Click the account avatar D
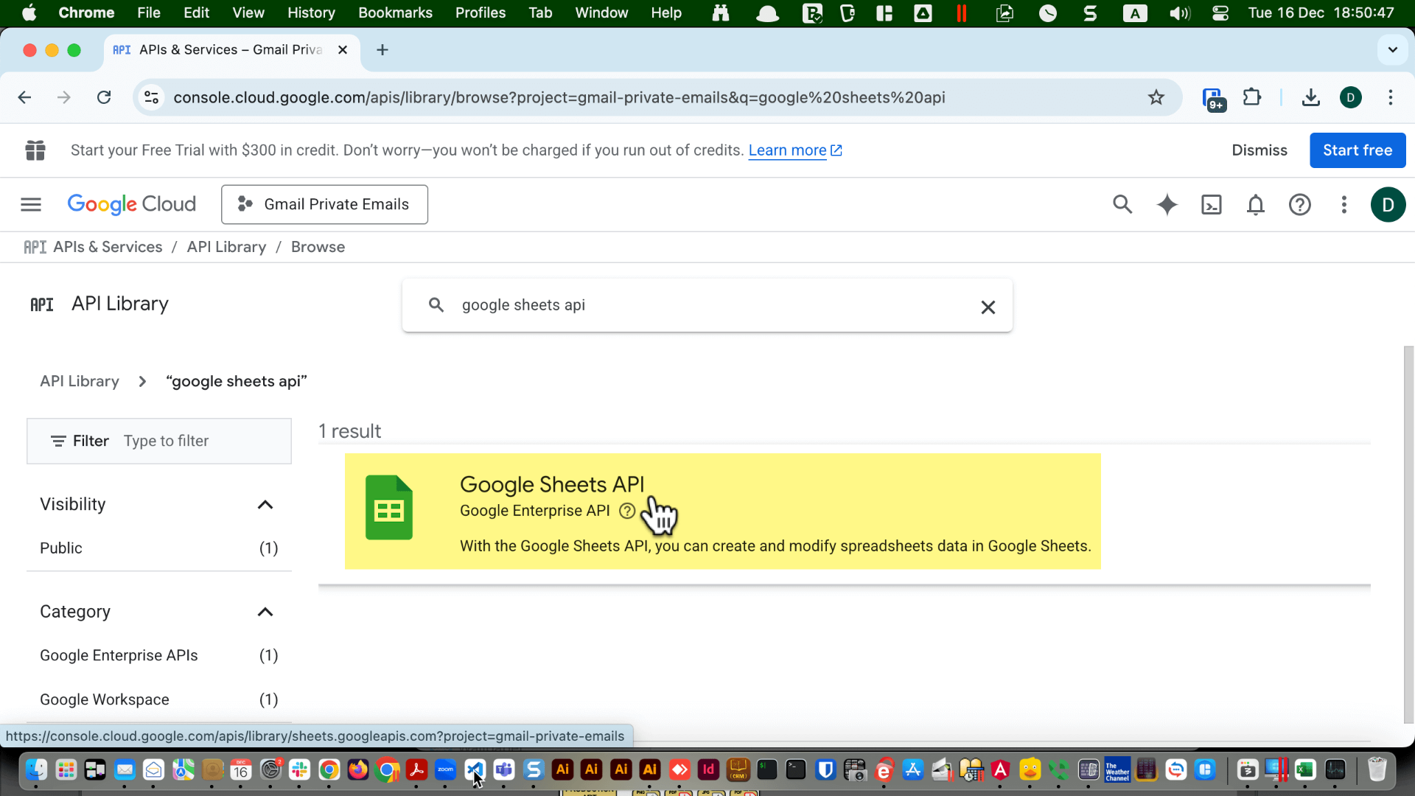The height and width of the screenshot is (796, 1415). [x=1388, y=205]
